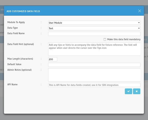Focus the Default Value text box
The height and width of the screenshot is (120, 148).
tap(94, 65)
